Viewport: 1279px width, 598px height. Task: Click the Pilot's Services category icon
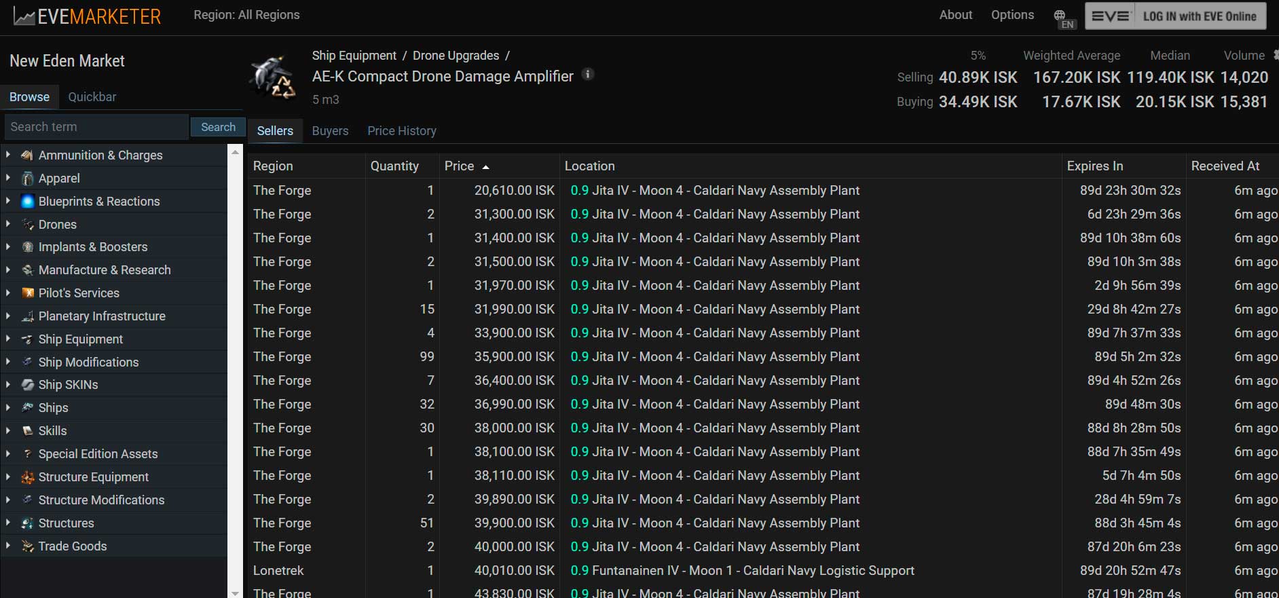click(x=27, y=293)
